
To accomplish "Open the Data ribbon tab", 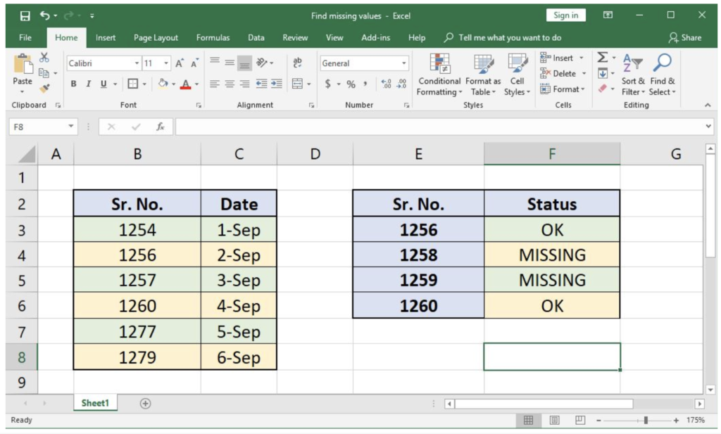I will (x=256, y=37).
